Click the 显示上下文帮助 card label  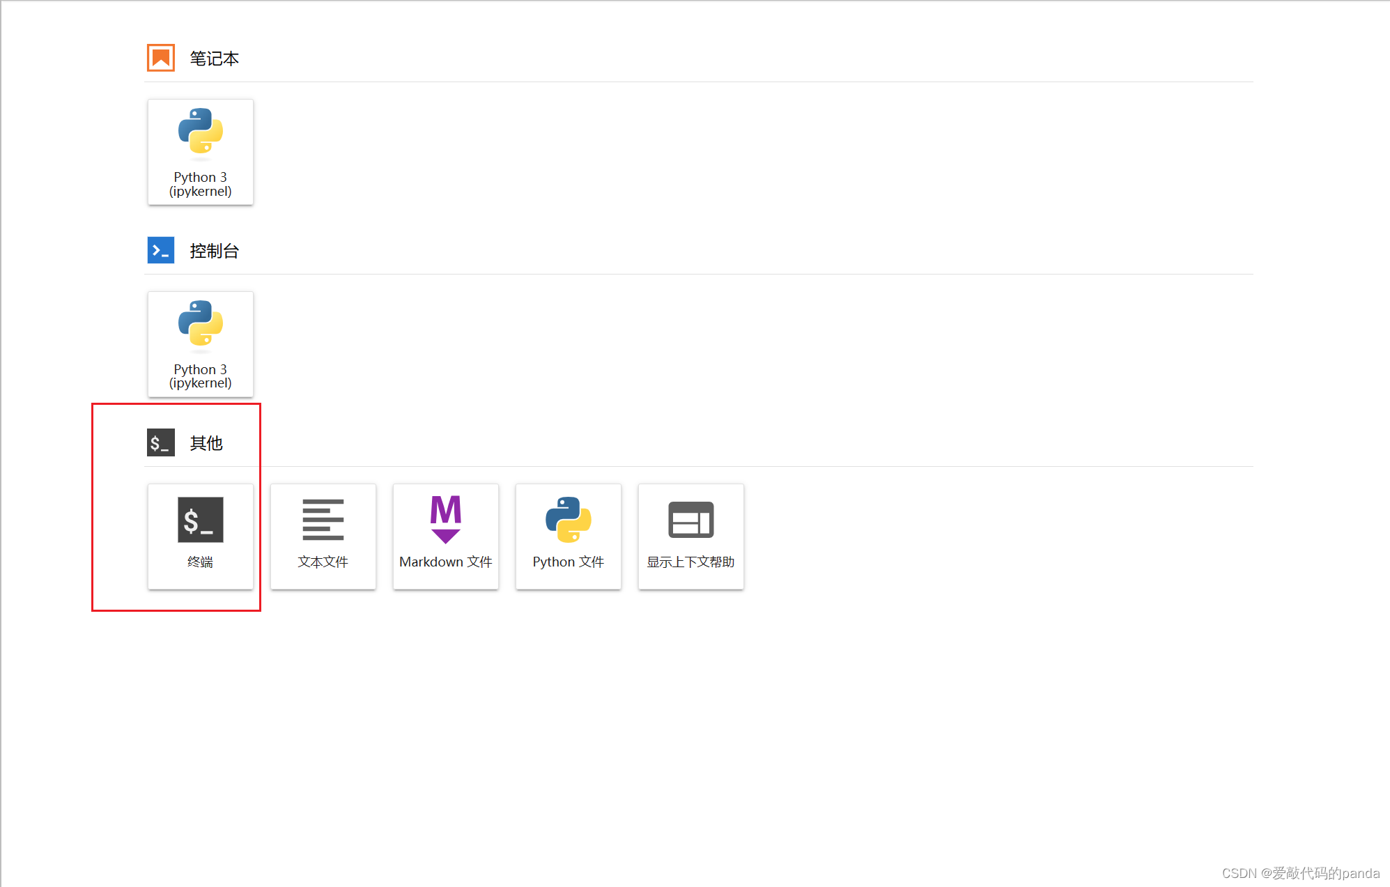tap(690, 562)
